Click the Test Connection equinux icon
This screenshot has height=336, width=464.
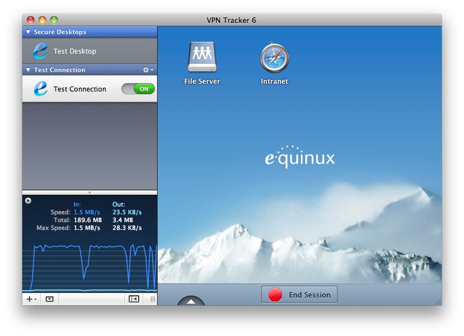[x=41, y=89]
